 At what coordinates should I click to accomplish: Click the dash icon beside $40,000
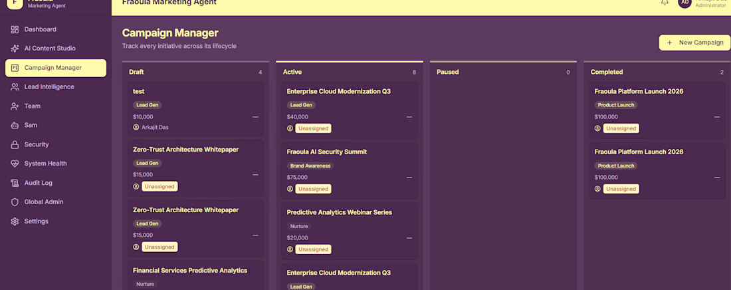409,117
